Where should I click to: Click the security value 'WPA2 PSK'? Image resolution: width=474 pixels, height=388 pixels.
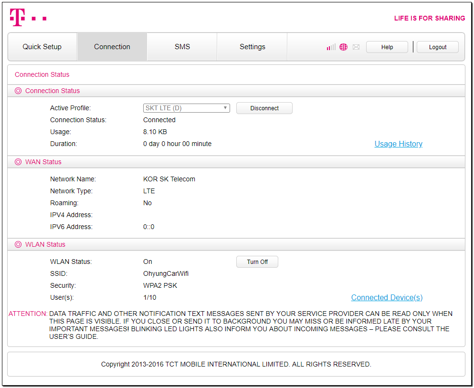[160, 285]
